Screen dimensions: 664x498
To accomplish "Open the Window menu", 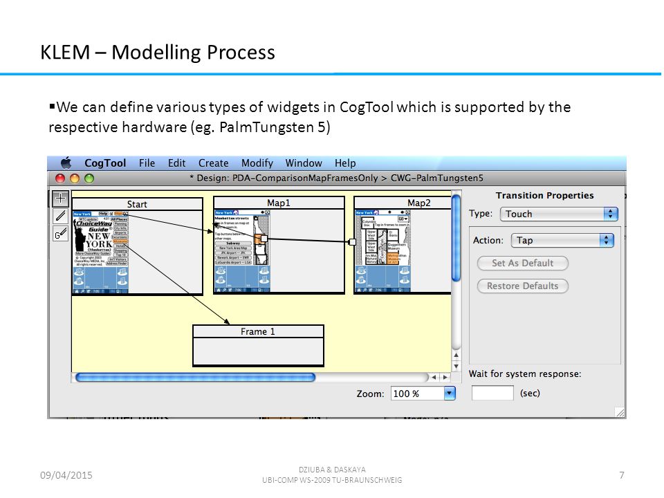I will coord(304,163).
